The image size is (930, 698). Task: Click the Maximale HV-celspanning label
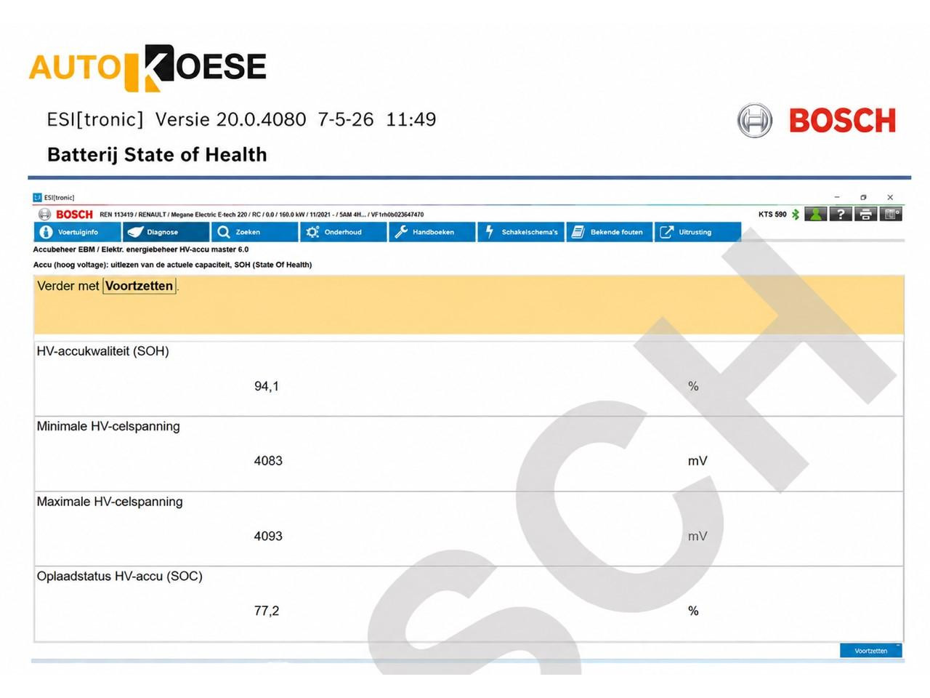click(x=110, y=502)
